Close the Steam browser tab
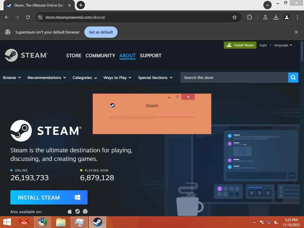This screenshot has width=304, height=228. (69, 5)
